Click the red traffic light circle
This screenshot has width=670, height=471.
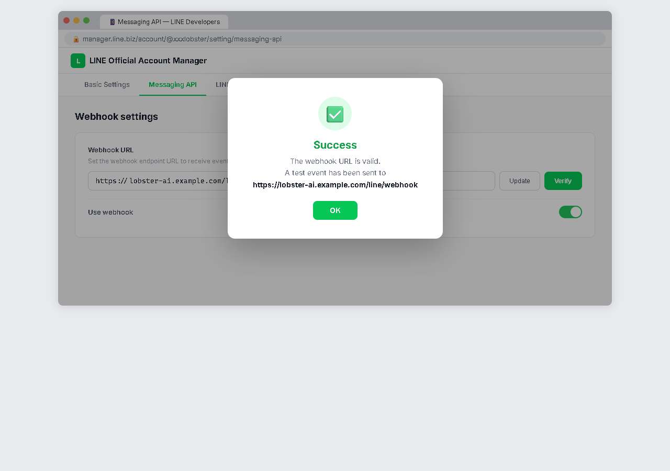click(66, 20)
